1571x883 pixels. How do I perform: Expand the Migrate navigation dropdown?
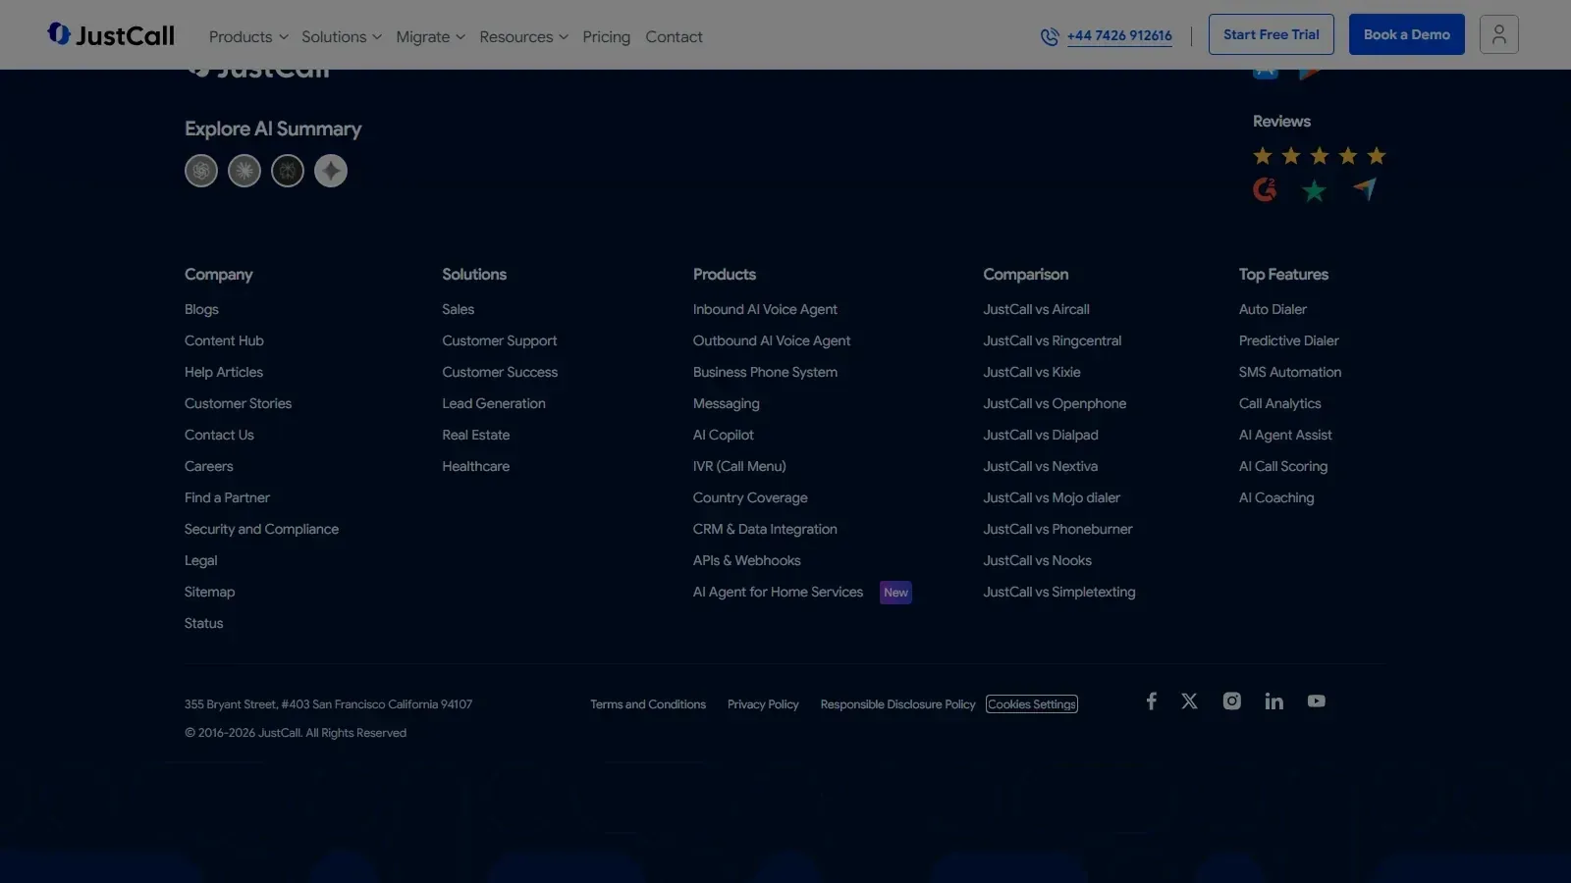coord(430,36)
